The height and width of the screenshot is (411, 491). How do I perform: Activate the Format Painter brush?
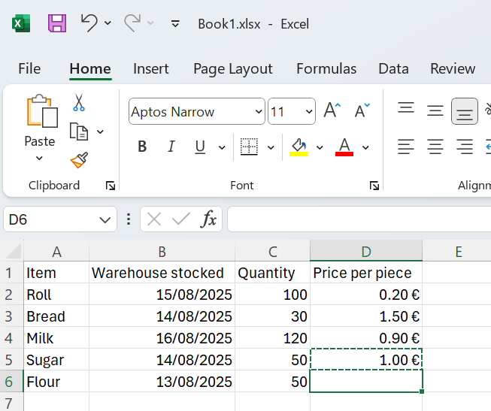point(79,160)
